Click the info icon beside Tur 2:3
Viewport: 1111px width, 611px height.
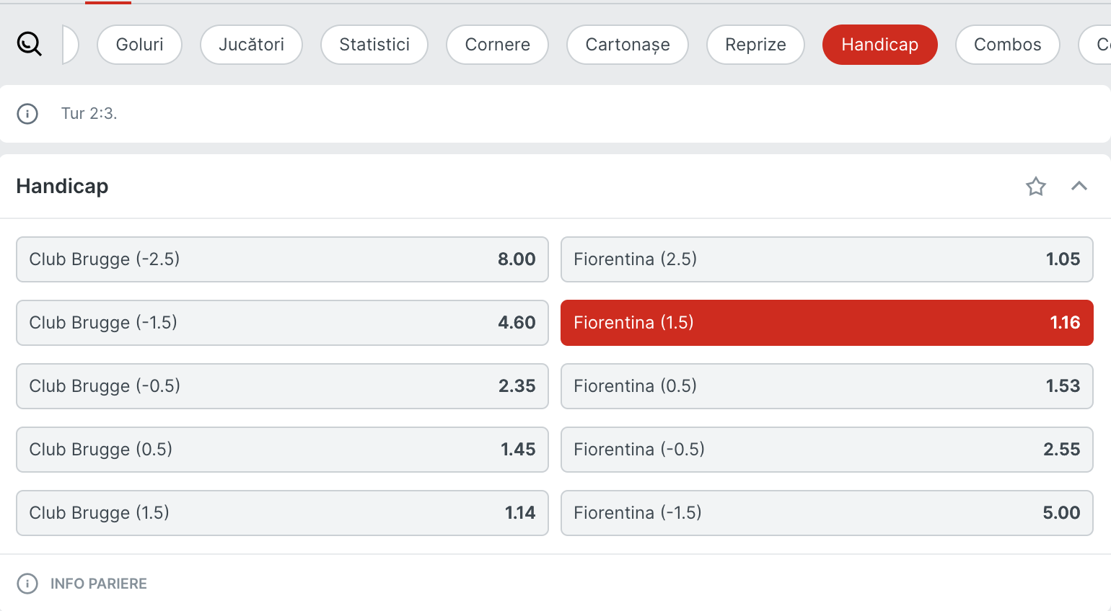(27, 114)
